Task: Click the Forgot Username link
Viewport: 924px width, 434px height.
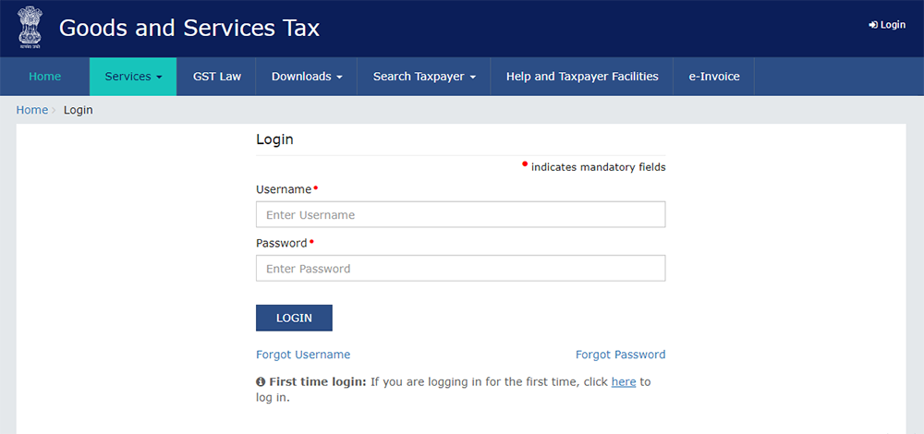Action: point(303,355)
